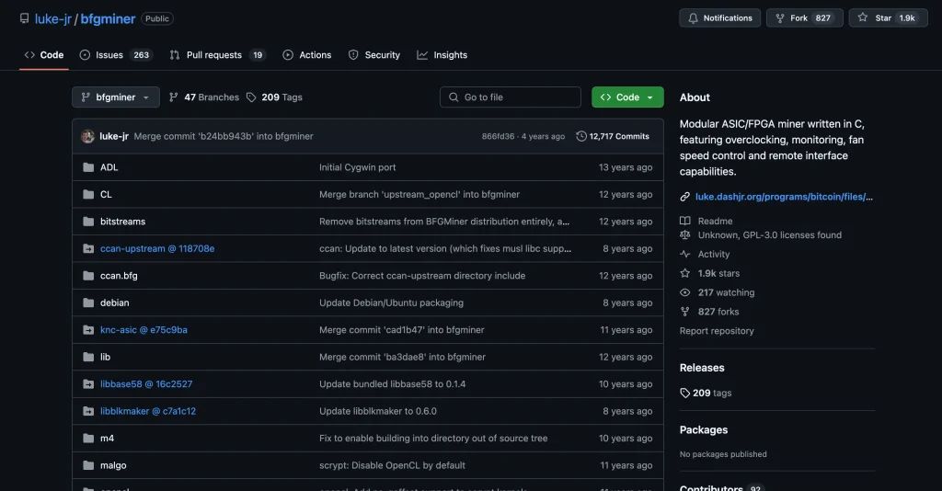Open libblkmaker @ c7a1c12 submodule link
Screen dimensions: 942x491
click(148, 411)
